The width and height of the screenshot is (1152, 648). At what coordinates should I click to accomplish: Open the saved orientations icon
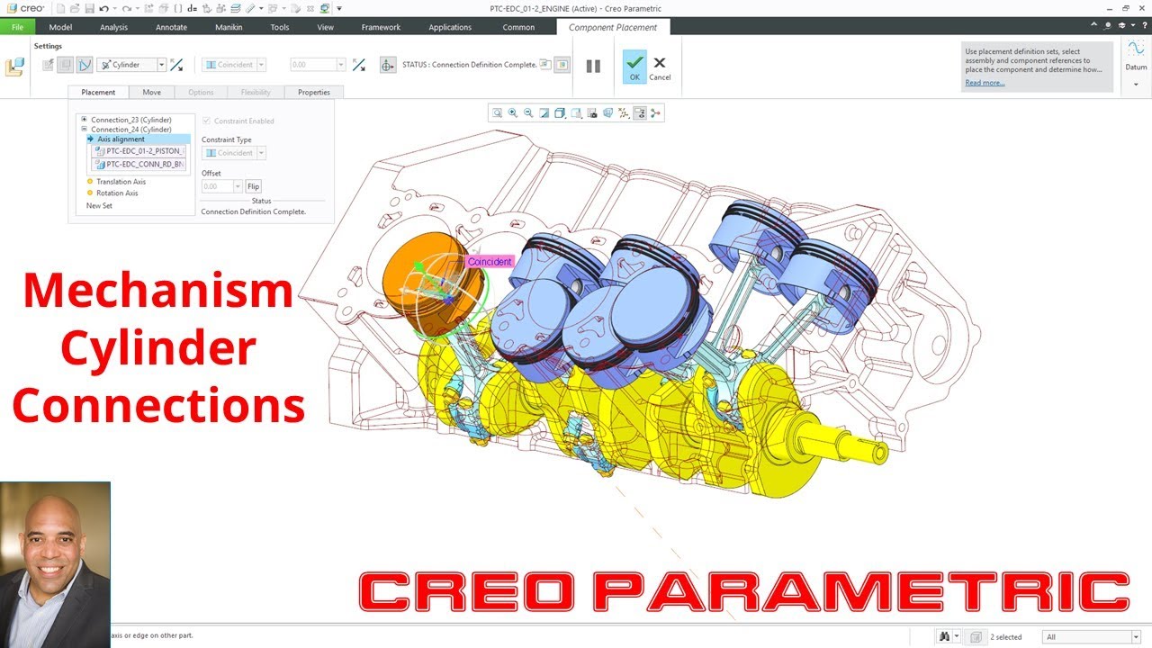coord(576,113)
